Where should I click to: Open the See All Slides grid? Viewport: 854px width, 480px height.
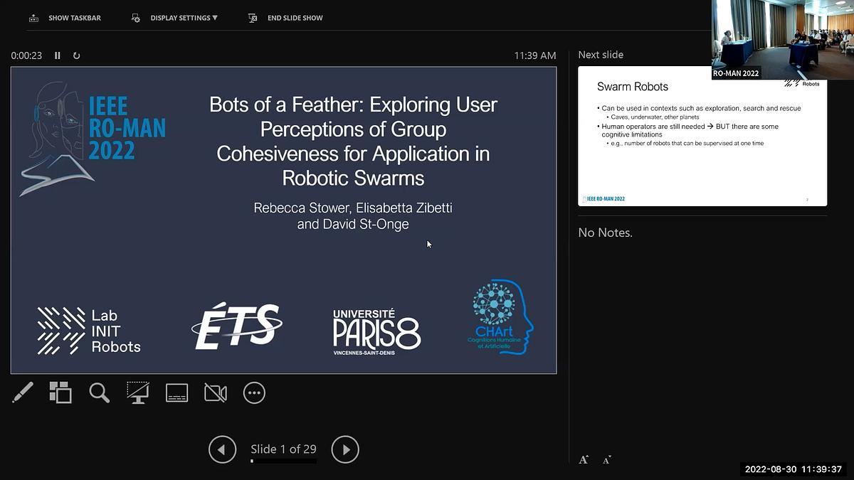point(60,393)
